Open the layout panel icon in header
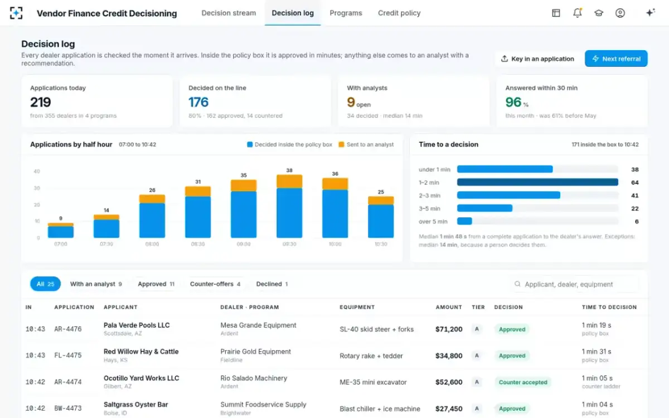 pos(556,13)
